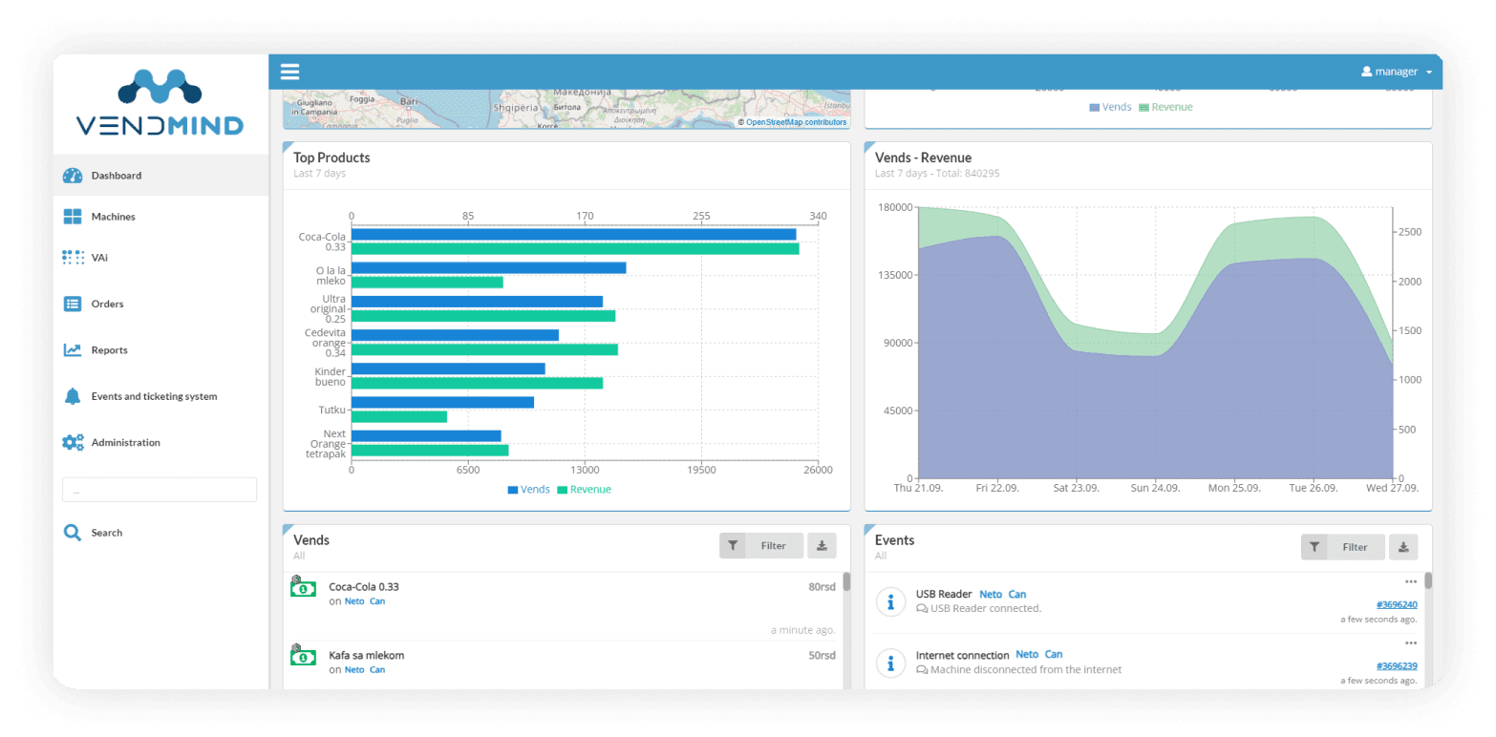This screenshot has width=1496, height=737.
Task: Download the Vends list
Action: tap(822, 546)
